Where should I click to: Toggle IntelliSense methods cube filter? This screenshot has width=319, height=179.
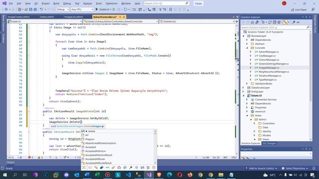(x=137, y=168)
